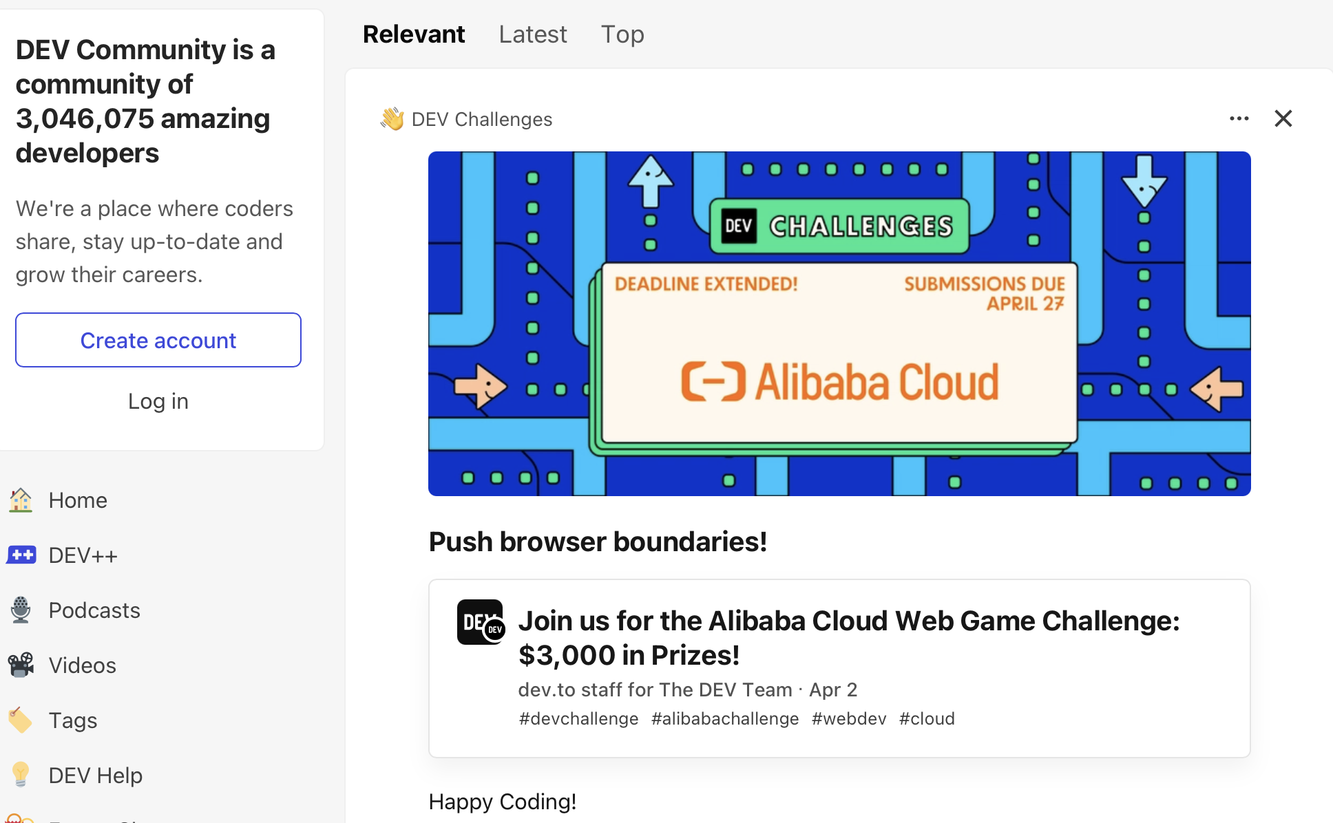This screenshot has width=1333, height=823.
Task: Click the Podcasts microphone icon
Action: point(21,610)
